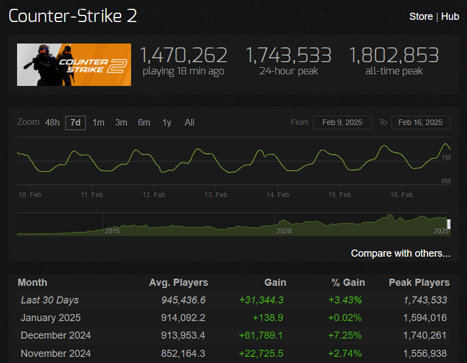Select the 7d zoom range
This screenshot has height=363, width=467.
click(75, 123)
